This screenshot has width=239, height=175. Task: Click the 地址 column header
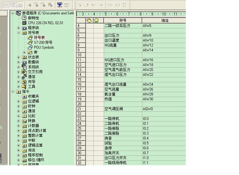(165, 20)
